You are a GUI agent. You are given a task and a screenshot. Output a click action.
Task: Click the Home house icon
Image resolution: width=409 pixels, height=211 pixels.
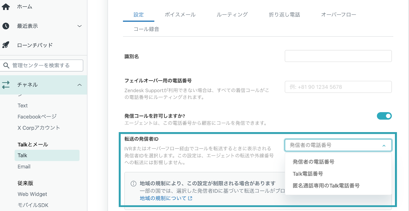pos(6,7)
